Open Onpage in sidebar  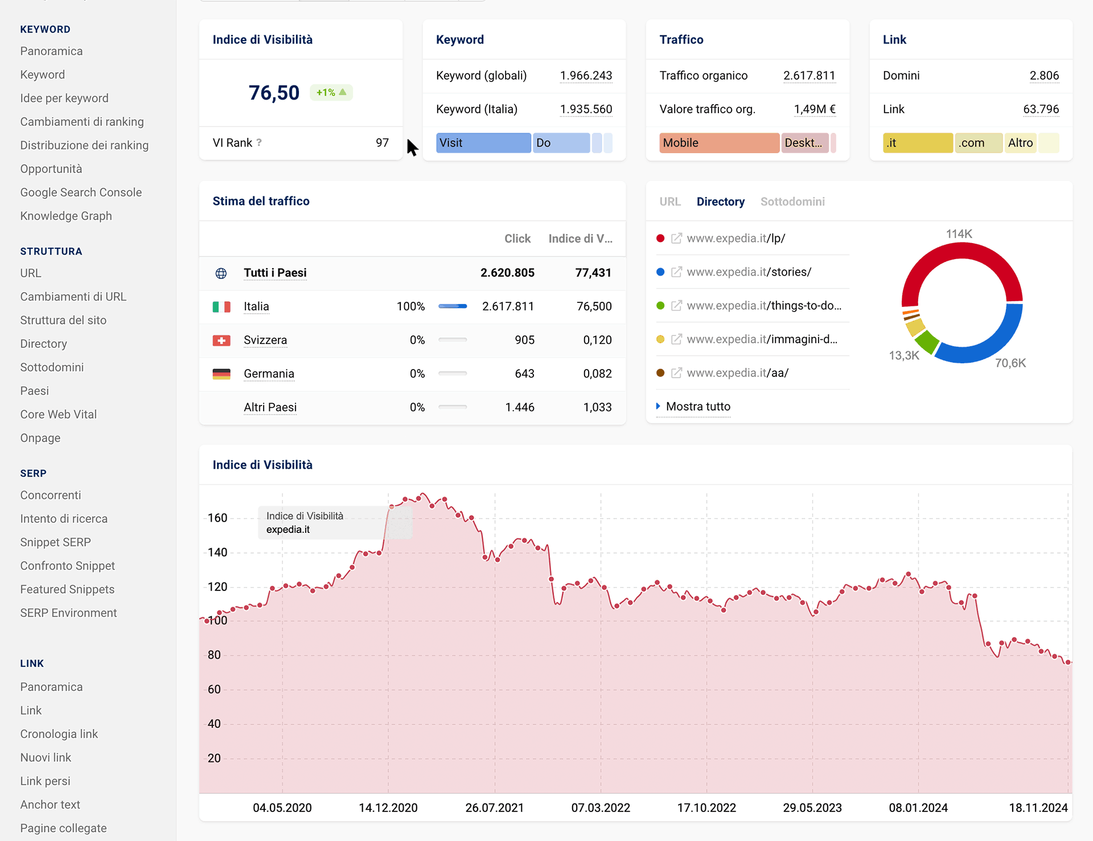tap(40, 438)
